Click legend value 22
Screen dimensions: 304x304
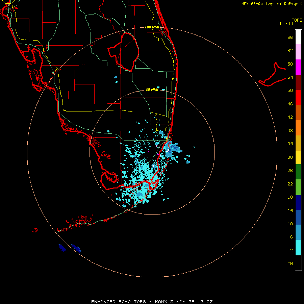(290, 184)
